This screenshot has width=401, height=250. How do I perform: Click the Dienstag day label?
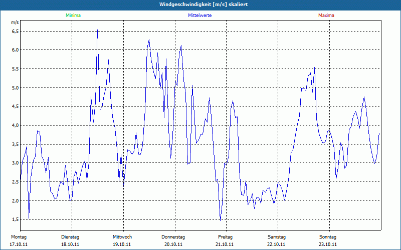pyautogui.click(x=70, y=237)
